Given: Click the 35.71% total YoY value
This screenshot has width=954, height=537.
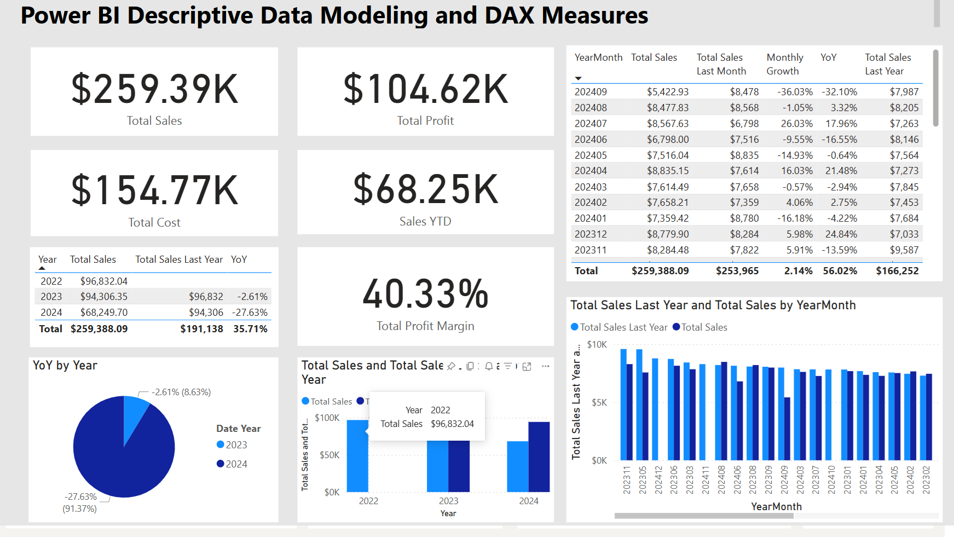Looking at the screenshot, I should tap(250, 329).
